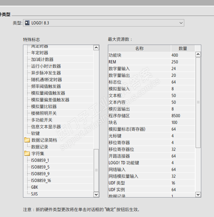Screen dimensions: 214x217
Task: Select ISO8859_9 character set
Action: tap(40, 174)
